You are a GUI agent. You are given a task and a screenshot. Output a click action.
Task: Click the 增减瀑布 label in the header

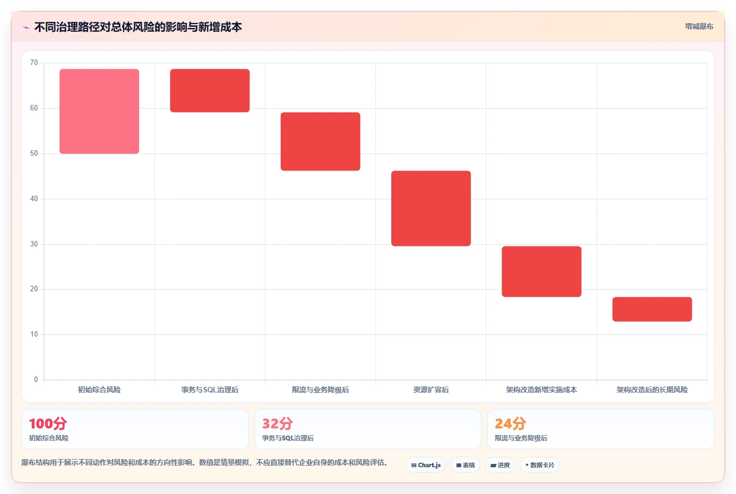coord(699,26)
